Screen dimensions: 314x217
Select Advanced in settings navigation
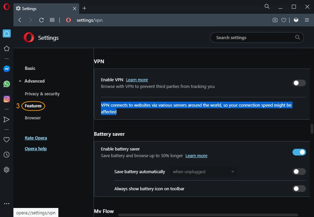click(35, 81)
